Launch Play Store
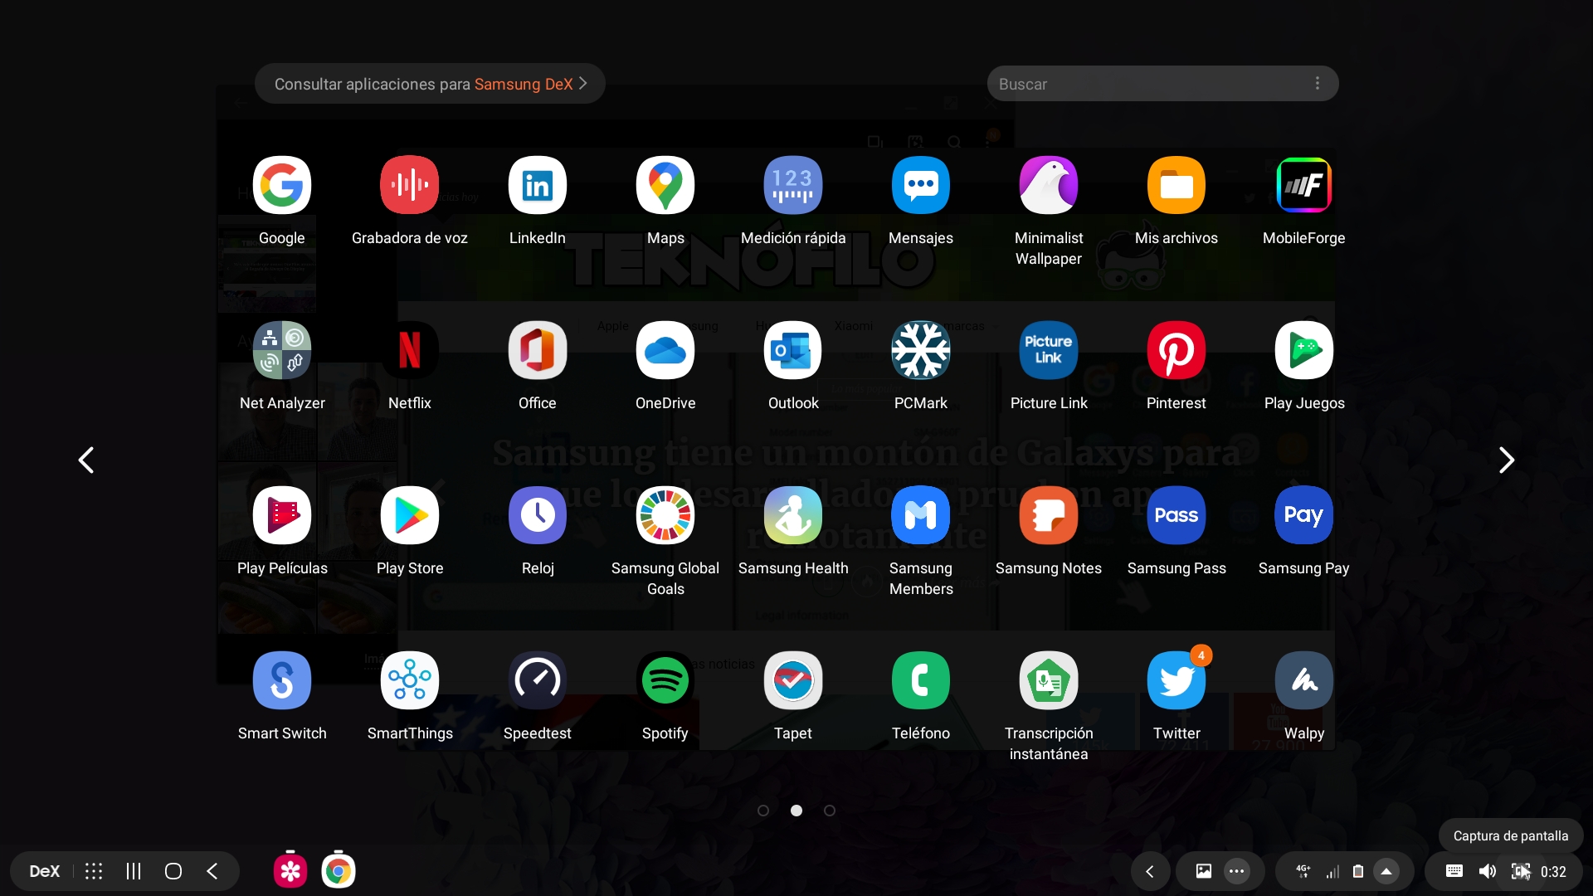 (410, 515)
